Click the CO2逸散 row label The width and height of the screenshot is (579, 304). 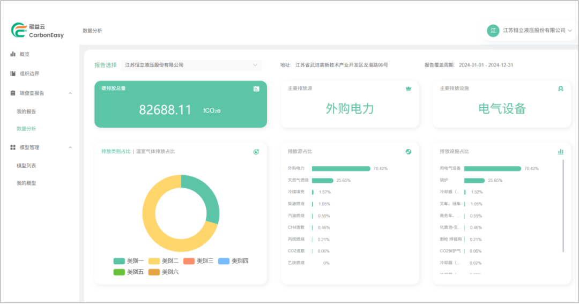[x=296, y=251]
